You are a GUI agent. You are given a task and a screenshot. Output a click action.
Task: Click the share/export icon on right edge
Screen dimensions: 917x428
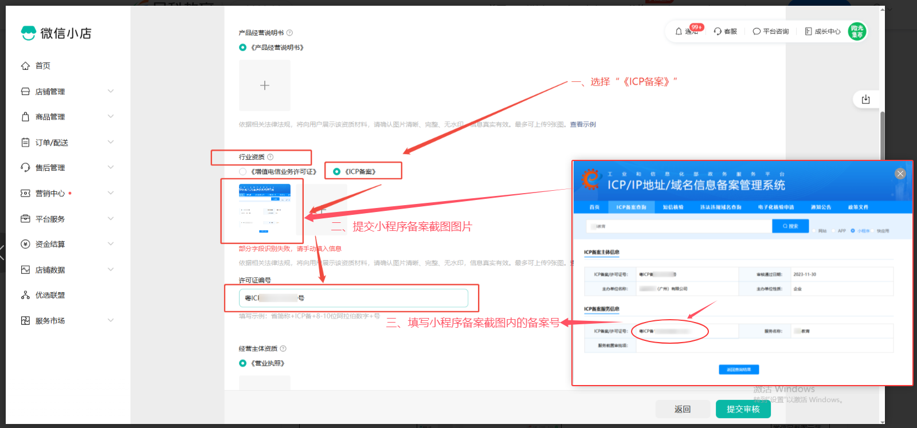(x=865, y=99)
